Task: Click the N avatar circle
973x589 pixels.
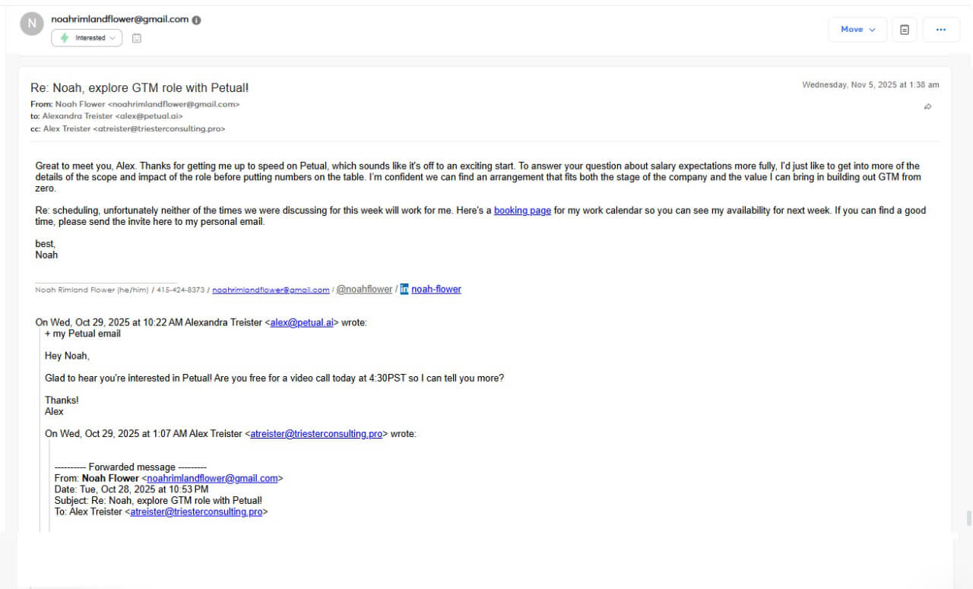Action: point(32,24)
